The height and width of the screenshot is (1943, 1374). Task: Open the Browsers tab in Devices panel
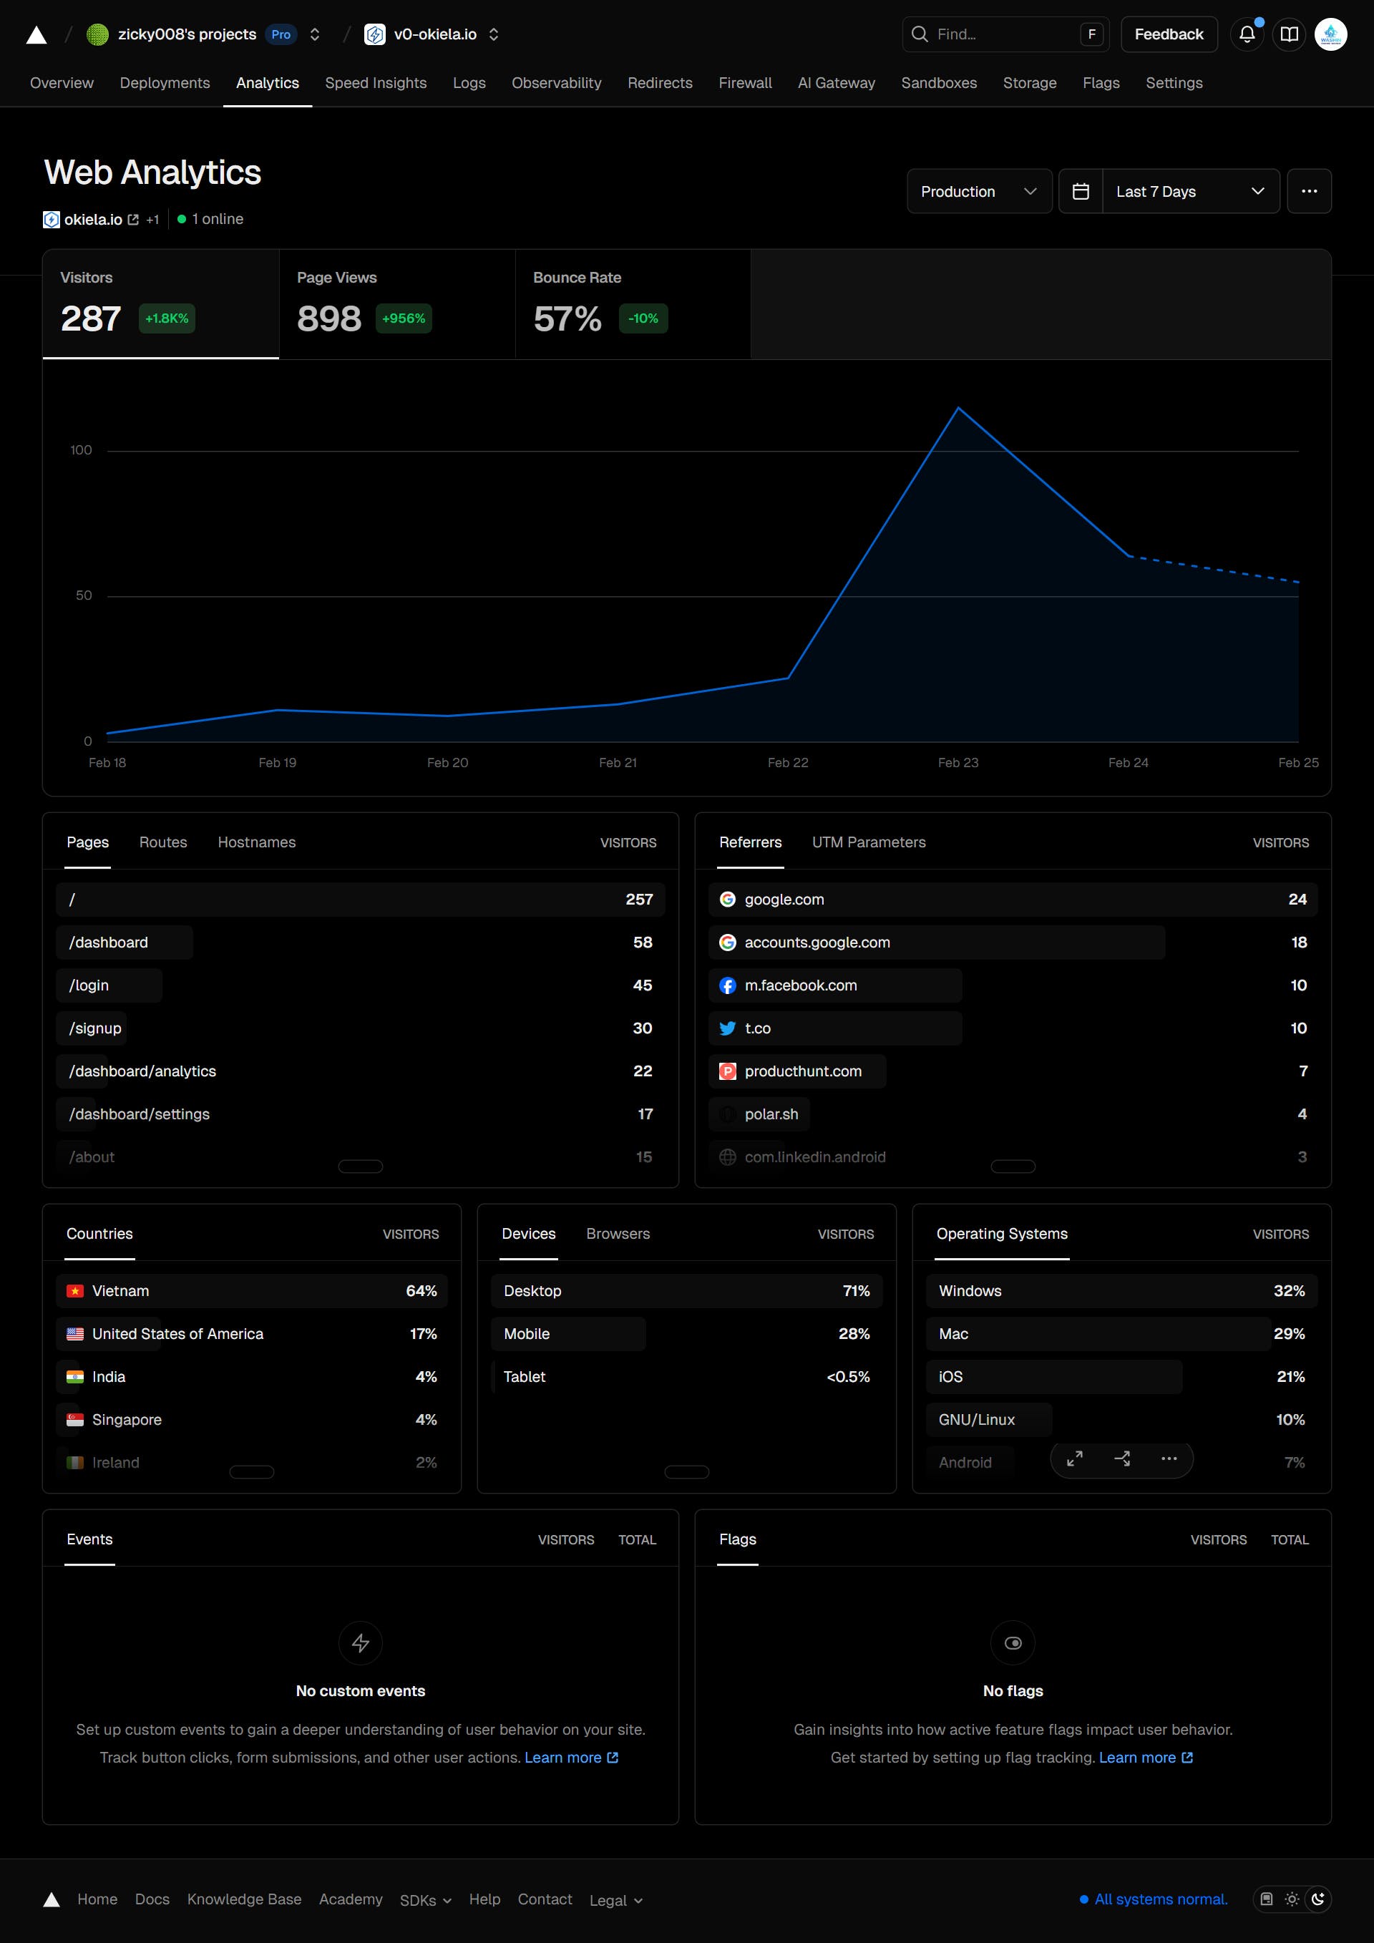[x=618, y=1234]
